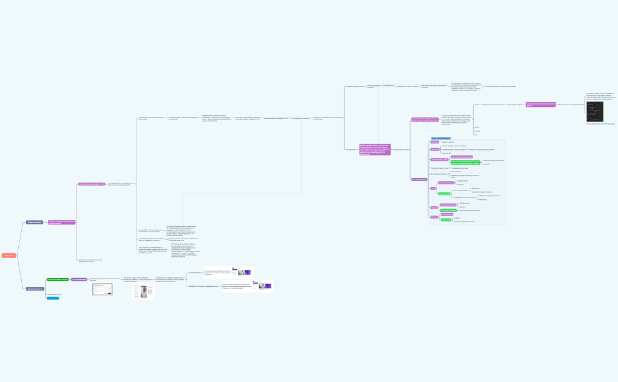Select the two-line green node inside grouped panel
This screenshot has height=382, width=618.
pyautogui.click(x=464, y=161)
